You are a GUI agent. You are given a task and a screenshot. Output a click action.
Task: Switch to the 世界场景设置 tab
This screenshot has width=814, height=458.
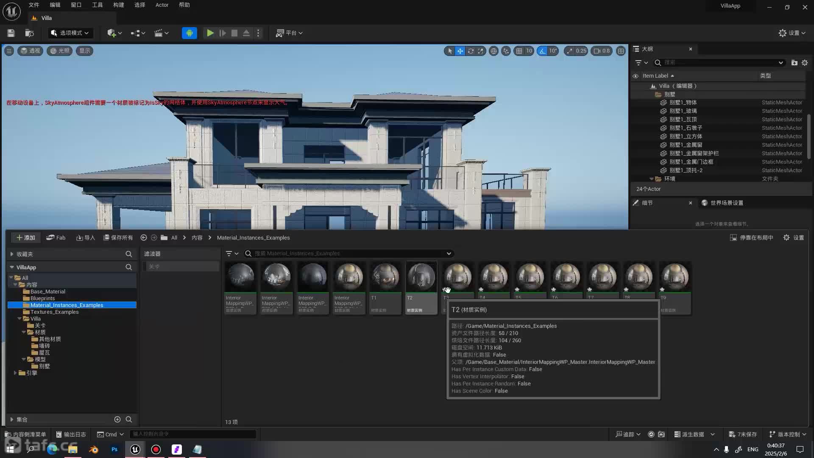[723, 203]
